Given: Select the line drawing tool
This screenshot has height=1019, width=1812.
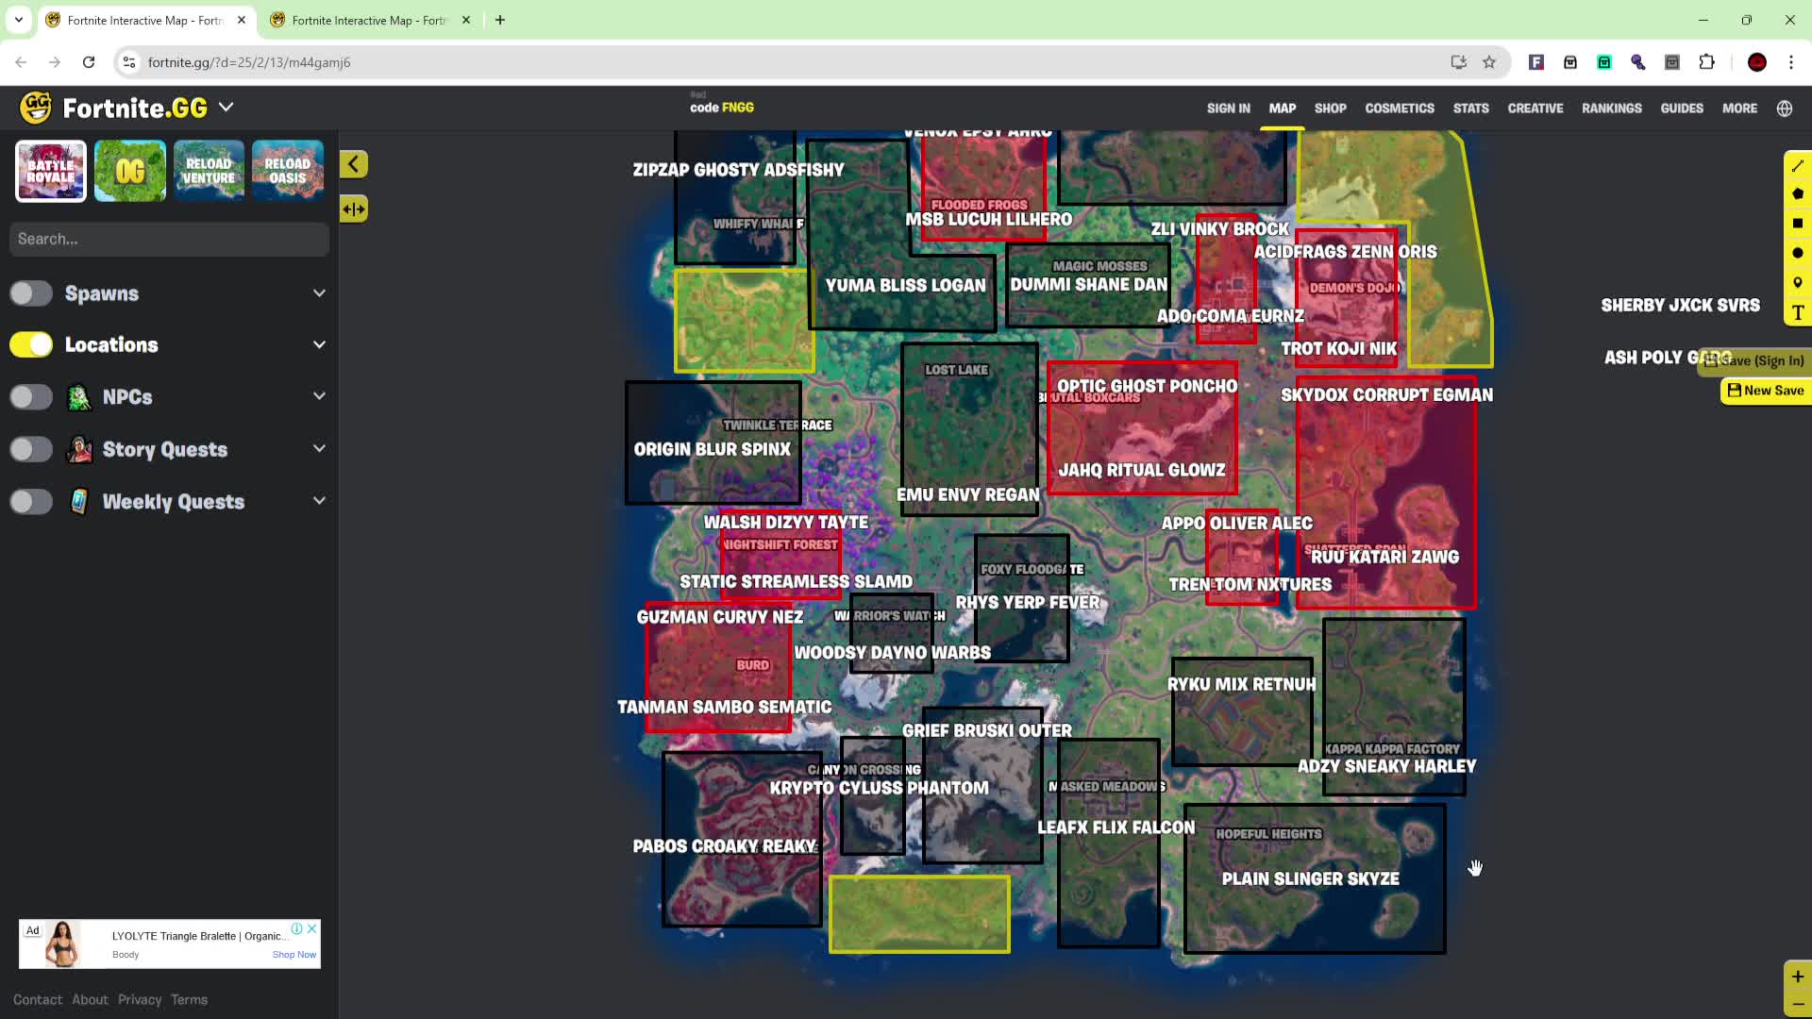Looking at the screenshot, I should click(1797, 166).
